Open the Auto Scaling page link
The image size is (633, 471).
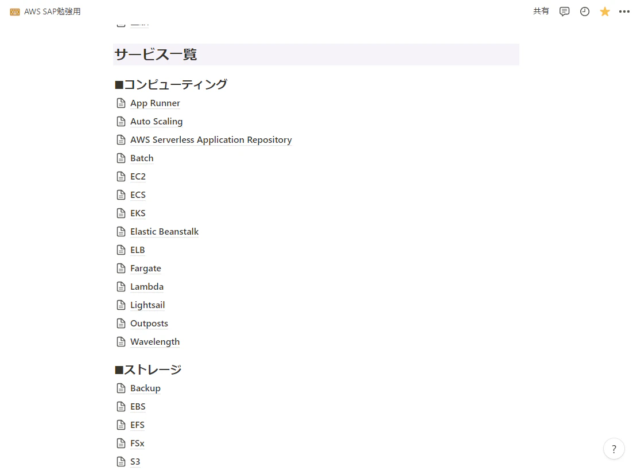pyautogui.click(x=156, y=122)
